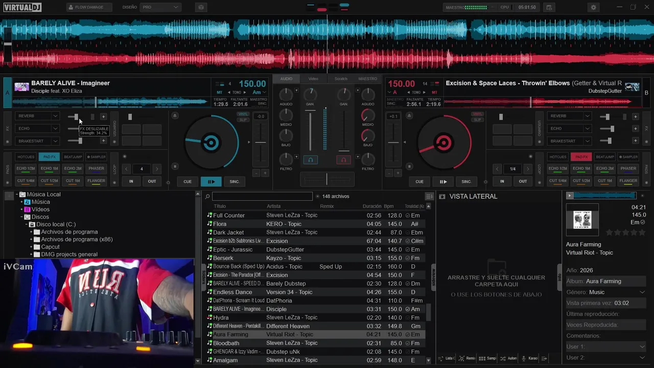Enable deck A PHASER pad effect
The height and width of the screenshot is (368, 654).
[96, 168]
